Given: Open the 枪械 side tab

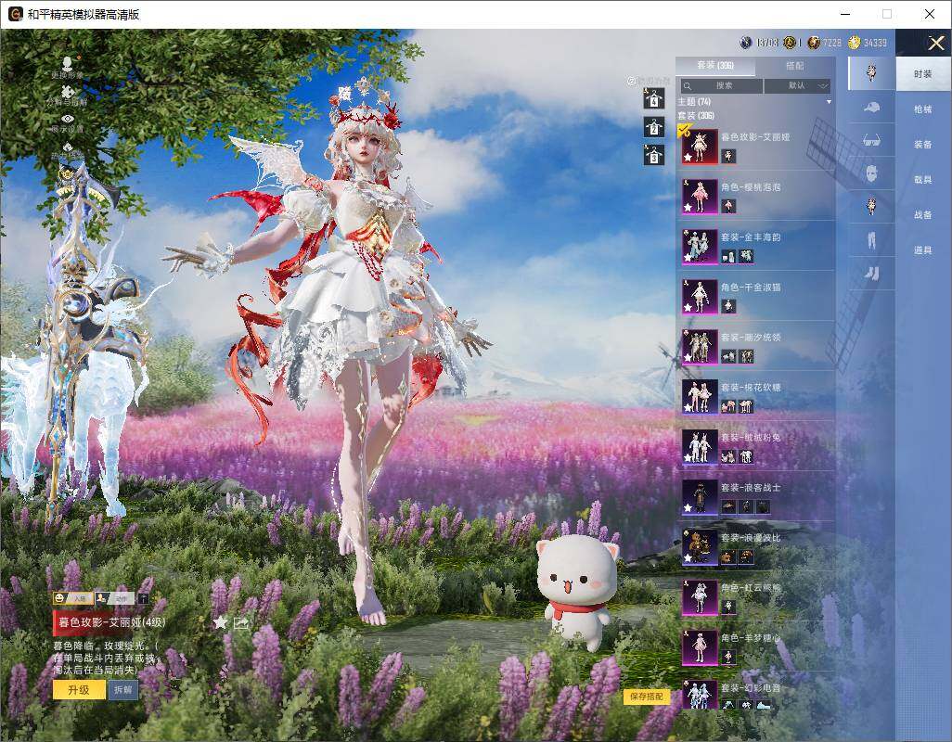Looking at the screenshot, I should coord(923,109).
